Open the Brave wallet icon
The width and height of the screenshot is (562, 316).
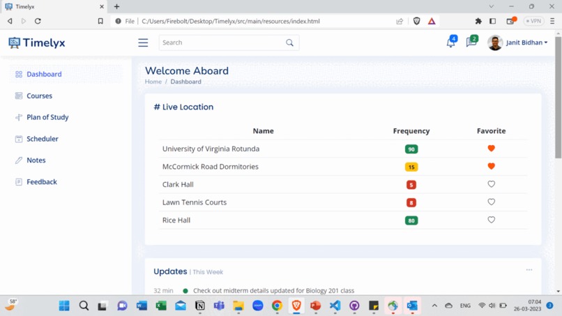(510, 21)
